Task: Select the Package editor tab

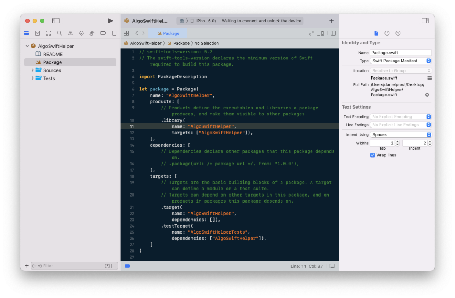Action: [168, 33]
